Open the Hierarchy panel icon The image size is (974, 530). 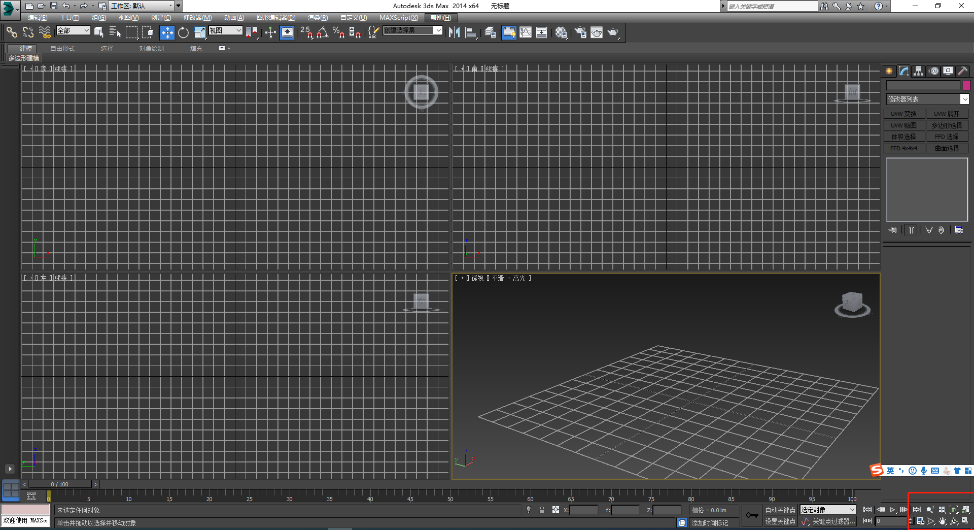click(919, 71)
